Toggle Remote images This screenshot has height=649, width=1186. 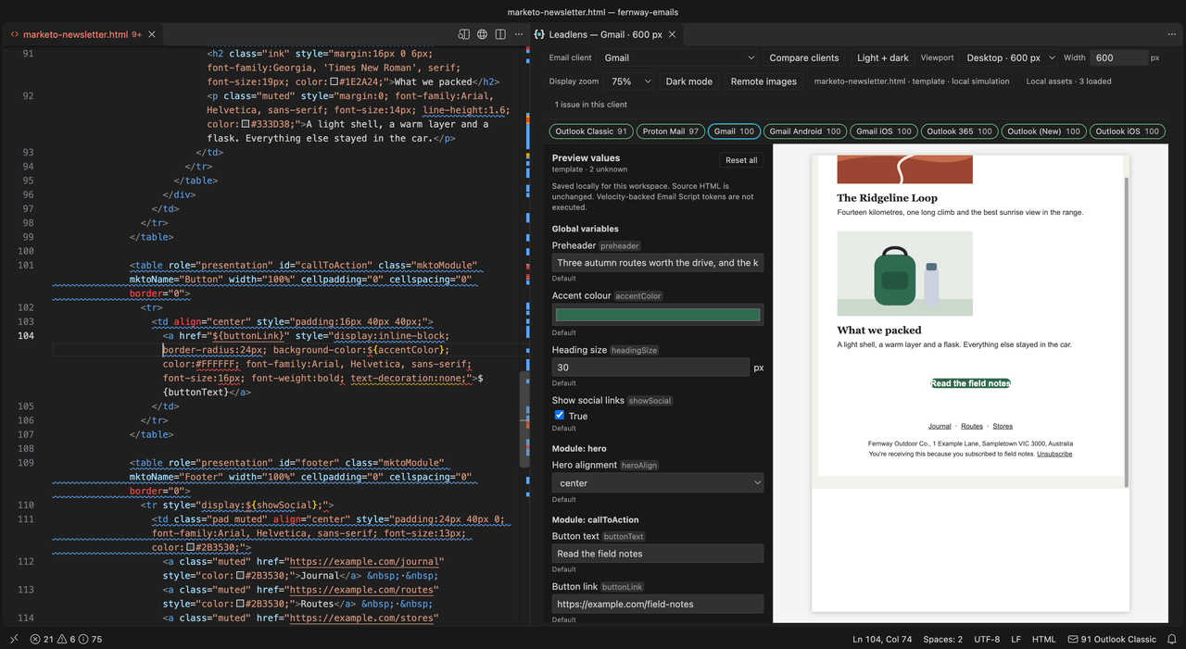pyautogui.click(x=763, y=81)
